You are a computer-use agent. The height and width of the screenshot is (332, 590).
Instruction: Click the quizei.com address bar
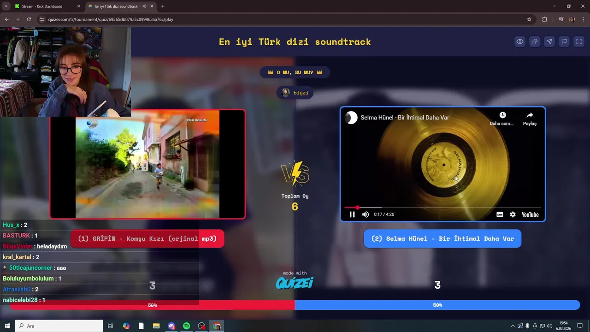click(281, 19)
